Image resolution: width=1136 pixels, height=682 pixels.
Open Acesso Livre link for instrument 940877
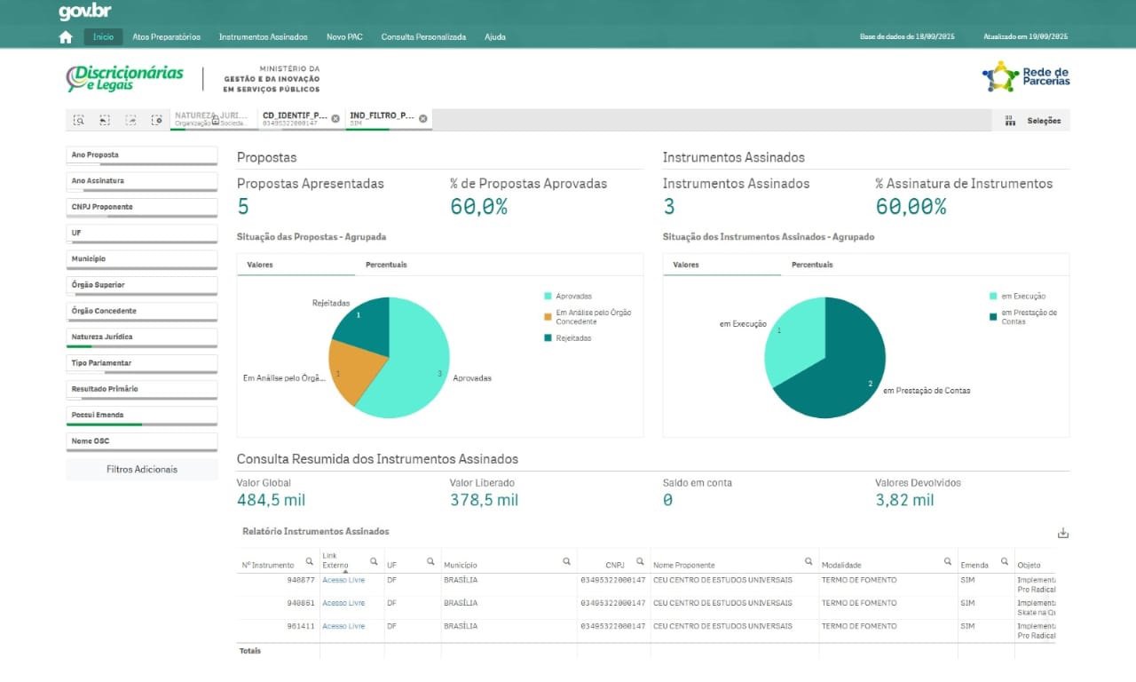343,580
